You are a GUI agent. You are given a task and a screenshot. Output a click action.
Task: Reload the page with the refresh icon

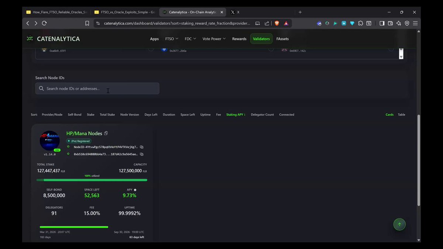pos(44,23)
